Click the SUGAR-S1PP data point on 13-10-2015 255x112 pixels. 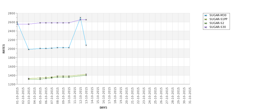click(x=86, y=74)
